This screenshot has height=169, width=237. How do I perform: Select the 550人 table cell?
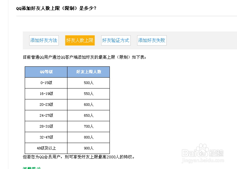tap(89, 94)
